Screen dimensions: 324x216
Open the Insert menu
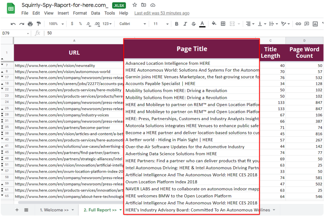coord(63,13)
